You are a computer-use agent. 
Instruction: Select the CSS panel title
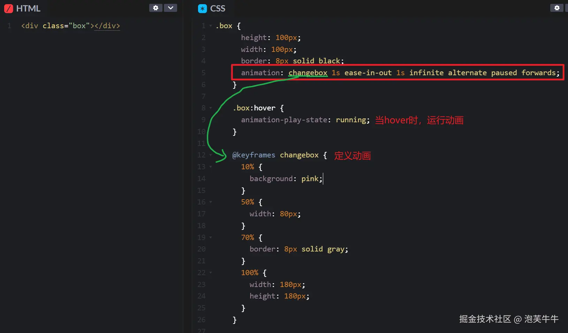pyautogui.click(x=218, y=8)
